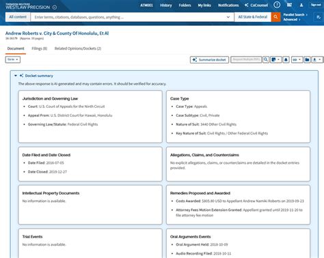Open the ATM001 client ID menu
This screenshot has width=324, height=258.
coord(146,5)
